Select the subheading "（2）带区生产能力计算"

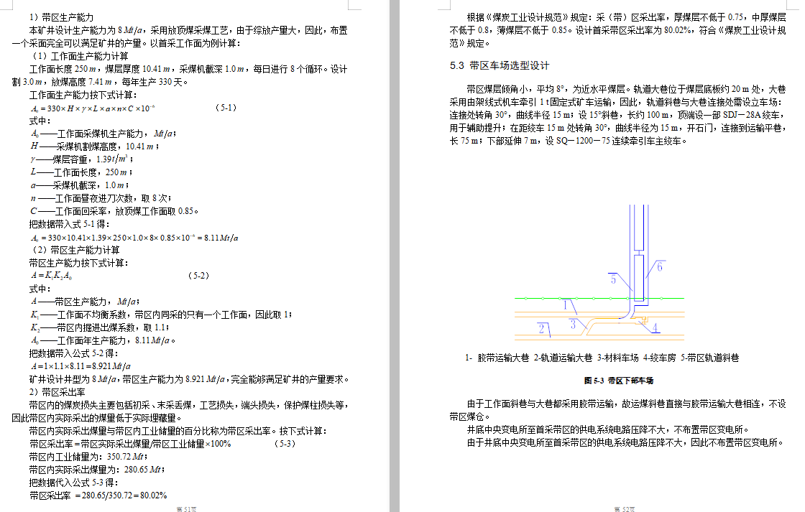click(75, 250)
